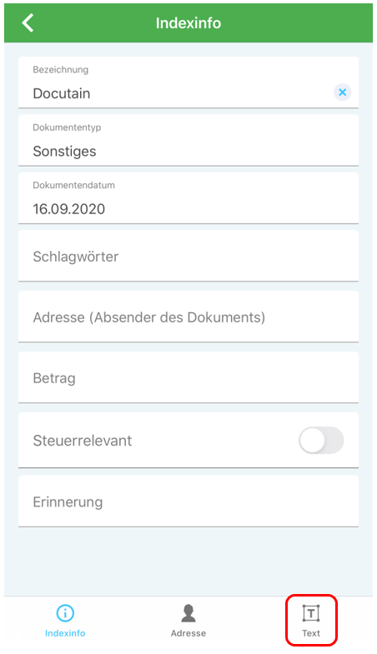The width and height of the screenshot is (377, 654).
Task: Open the Erinnerung reminder picker
Action: point(188,502)
